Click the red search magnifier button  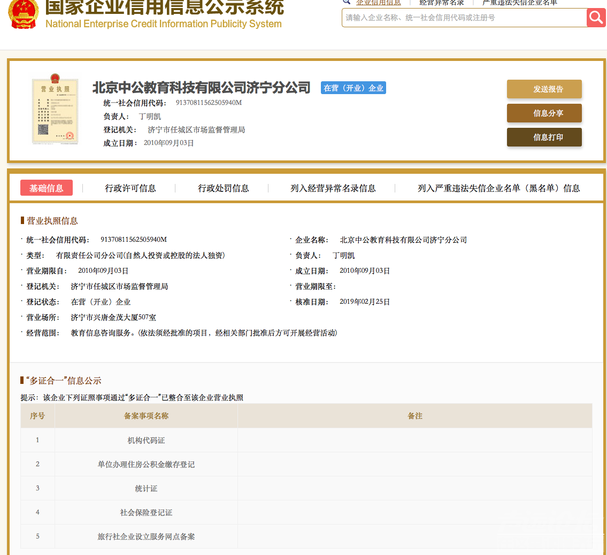596,18
